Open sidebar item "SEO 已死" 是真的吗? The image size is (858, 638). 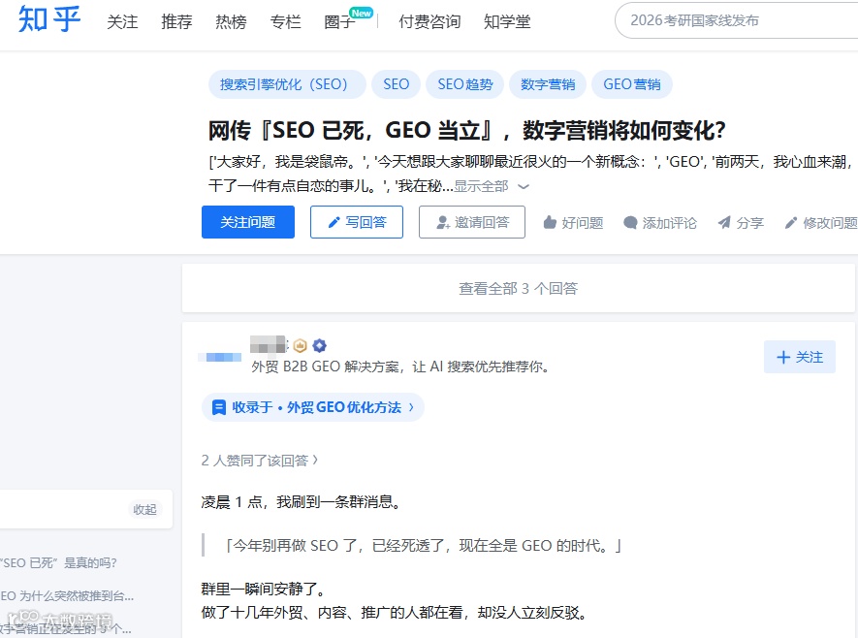tap(58, 563)
